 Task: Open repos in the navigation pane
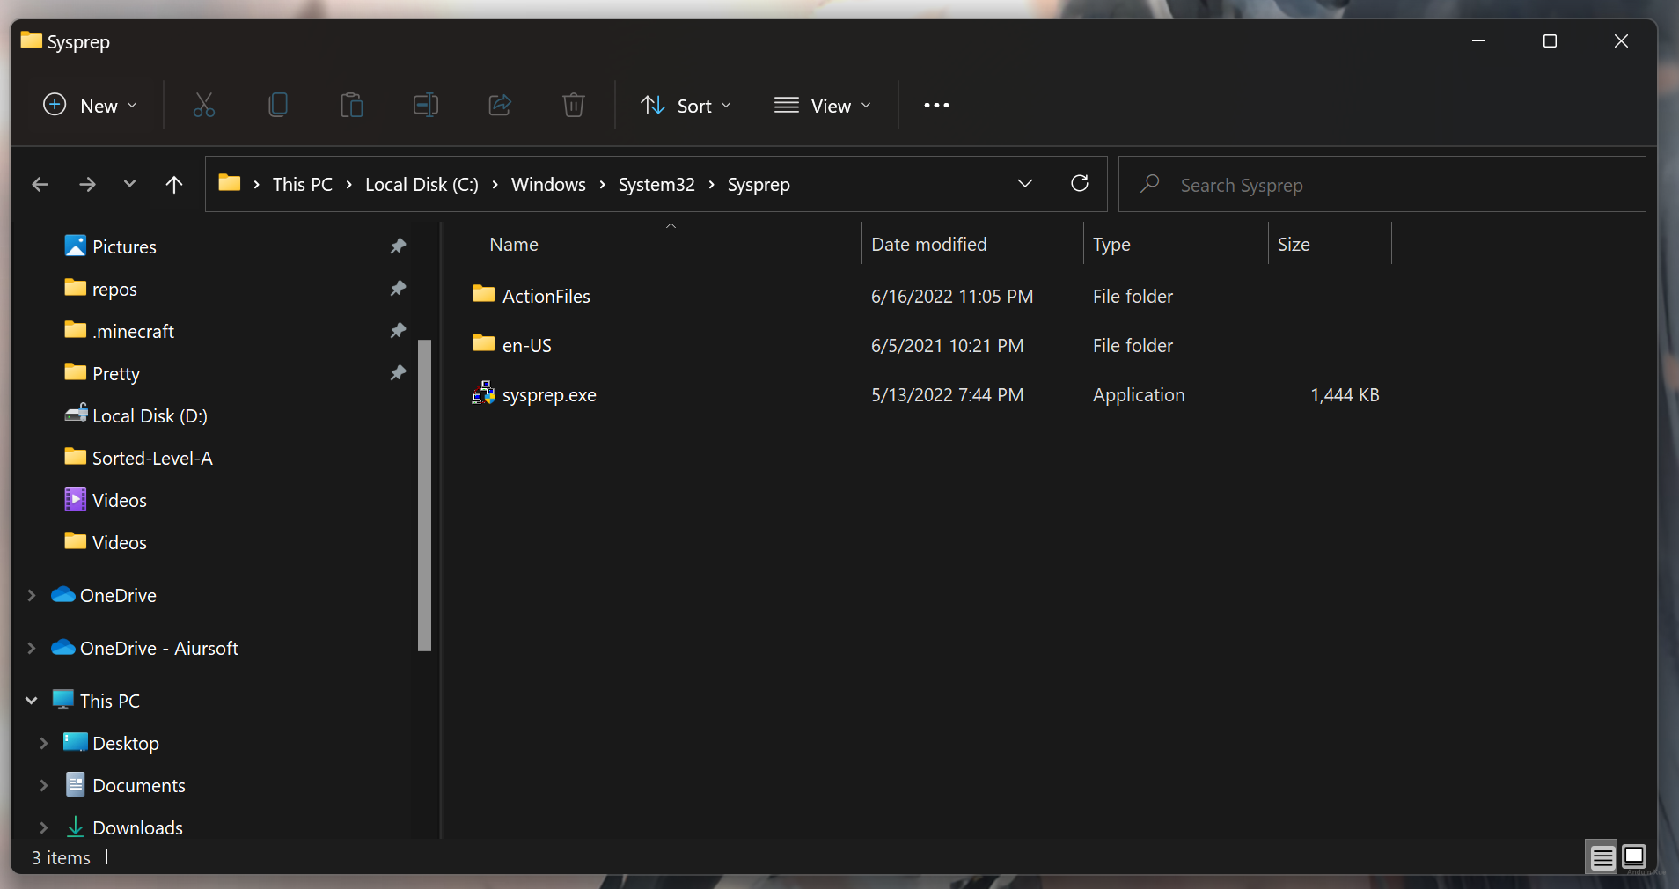[114, 289]
